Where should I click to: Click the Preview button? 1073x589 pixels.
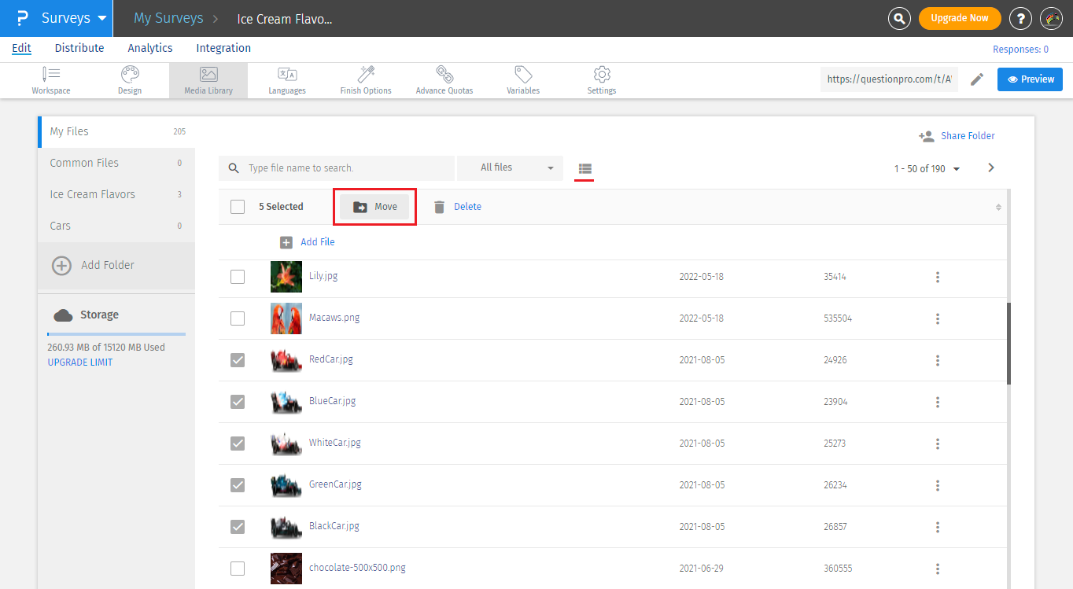click(x=1031, y=79)
